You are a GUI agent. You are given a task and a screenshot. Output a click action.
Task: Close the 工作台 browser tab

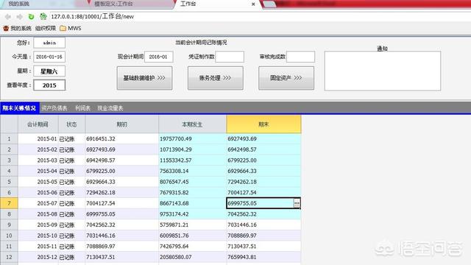[x=253, y=4]
